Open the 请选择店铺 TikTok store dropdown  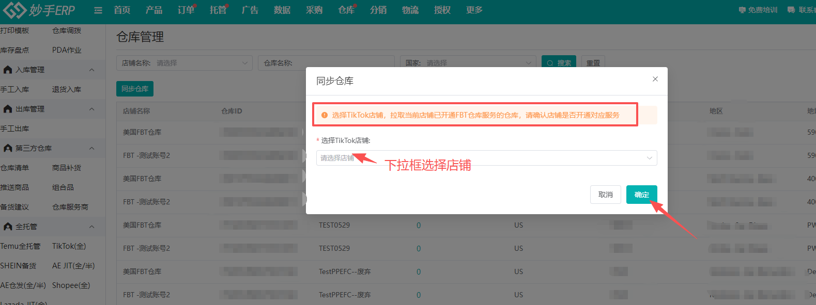[486, 158]
